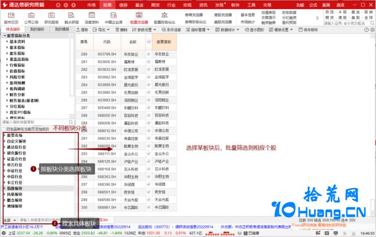Switch to the 我的模板 tab
376x237 pixels.
(62, 29)
